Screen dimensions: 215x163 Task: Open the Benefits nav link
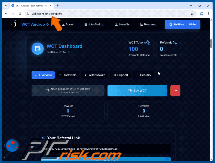point(122,24)
